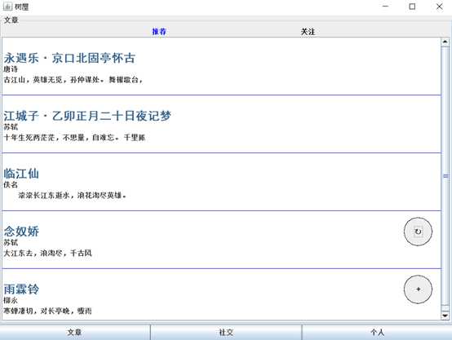452x340 pixels.
Task: Open article 江城子·乙卯正月二十日夜记梦
Action: pos(87,116)
